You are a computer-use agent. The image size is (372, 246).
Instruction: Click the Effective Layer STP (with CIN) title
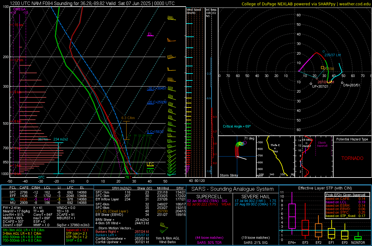click(325, 188)
